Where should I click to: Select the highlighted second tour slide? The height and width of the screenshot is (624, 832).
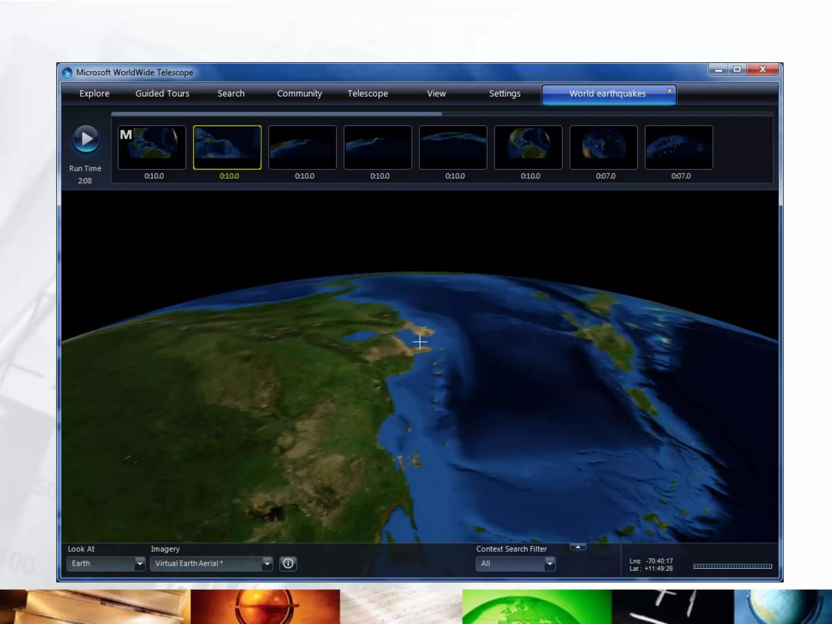(227, 147)
